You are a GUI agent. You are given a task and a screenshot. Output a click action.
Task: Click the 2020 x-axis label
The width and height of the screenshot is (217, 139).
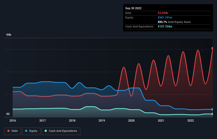(x=131, y=121)
